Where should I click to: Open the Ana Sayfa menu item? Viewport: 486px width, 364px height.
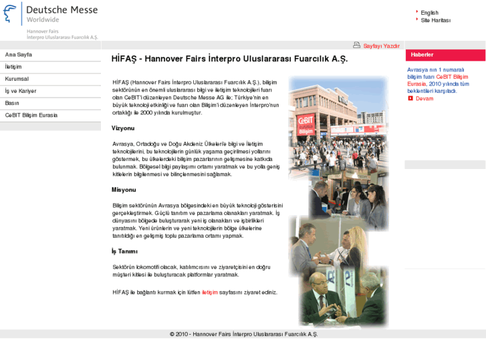[50, 55]
